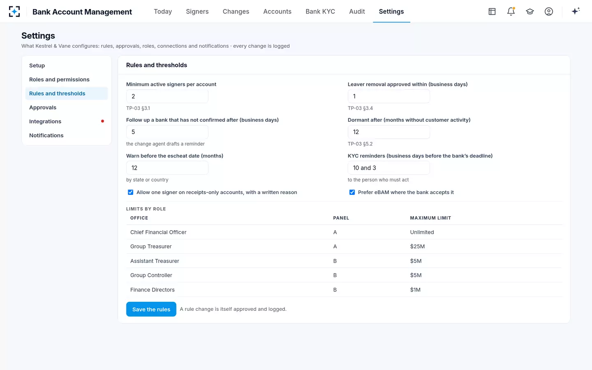Click the graduation cap learning icon
This screenshot has height=370, width=592.
click(530, 12)
